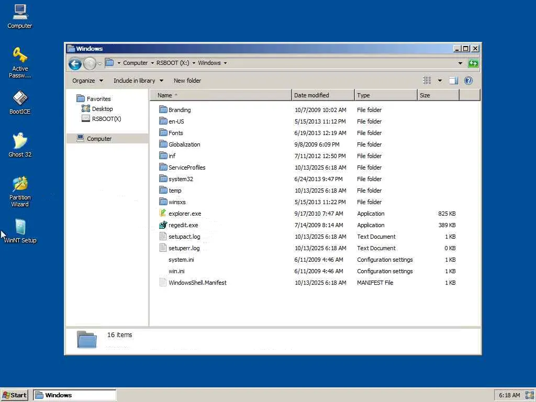Select the inf folder row
This screenshot has height=402, width=536.
[x=308, y=156]
